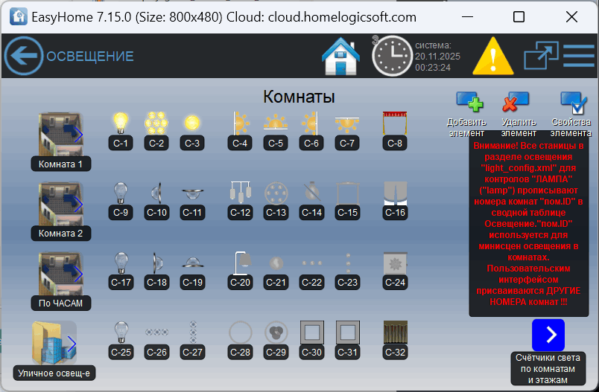599x392 pixels.
Task: Open the home screen house icon
Action: click(340, 56)
